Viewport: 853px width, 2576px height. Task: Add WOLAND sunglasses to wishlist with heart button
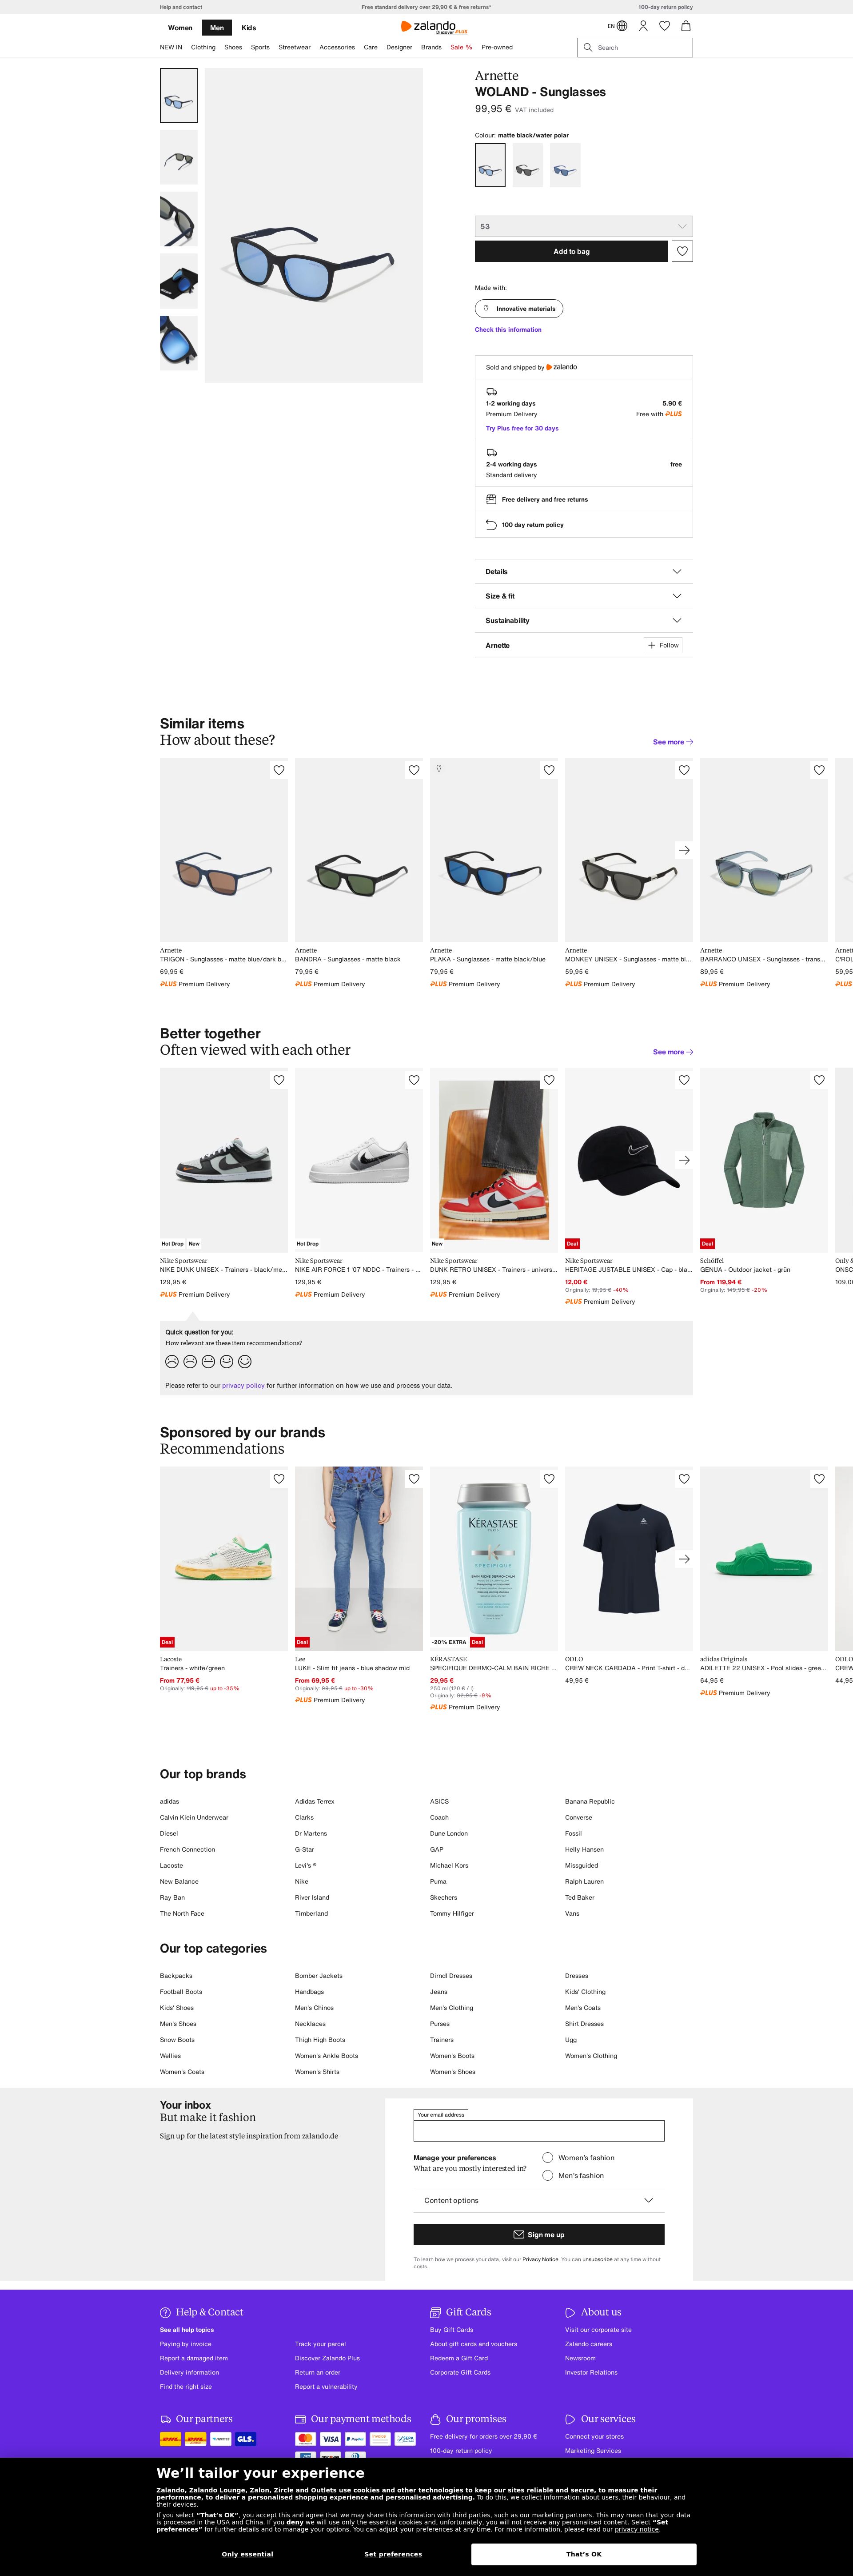point(682,251)
